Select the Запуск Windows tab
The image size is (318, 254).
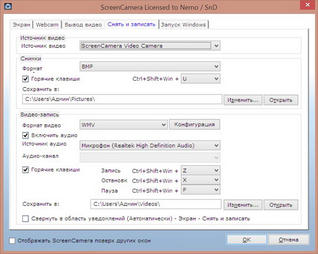click(183, 25)
